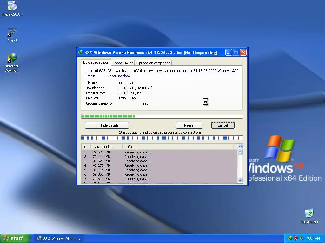325x243 pixels.
Task: Click the << Hide details button
Action: point(107,125)
